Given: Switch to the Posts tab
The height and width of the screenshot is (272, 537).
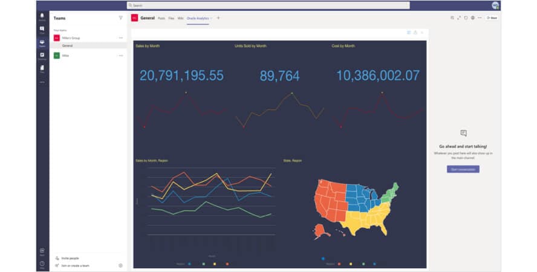Looking at the screenshot, I should [x=161, y=18].
